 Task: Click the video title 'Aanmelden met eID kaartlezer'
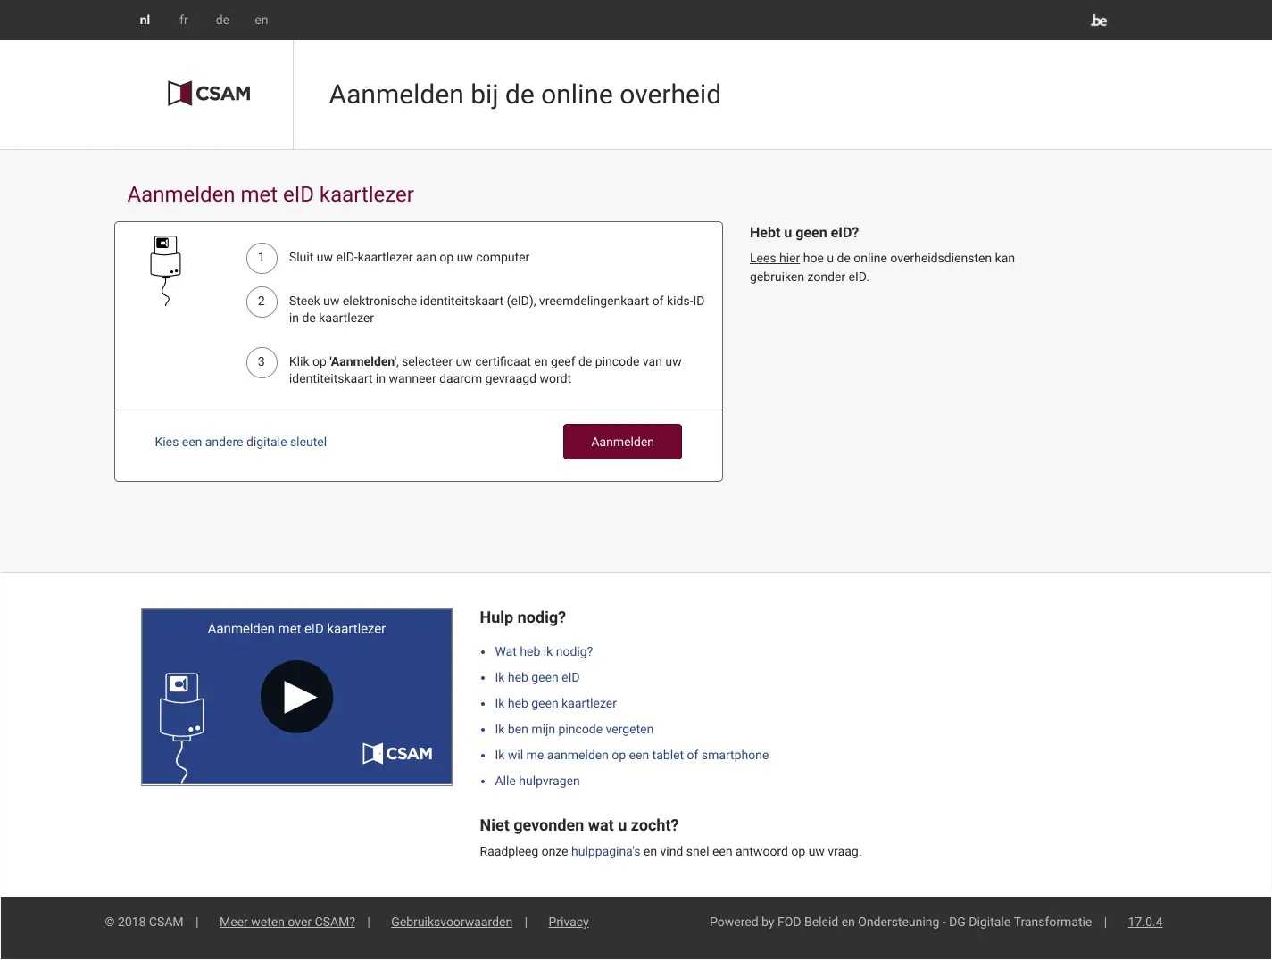tap(296, 628)
